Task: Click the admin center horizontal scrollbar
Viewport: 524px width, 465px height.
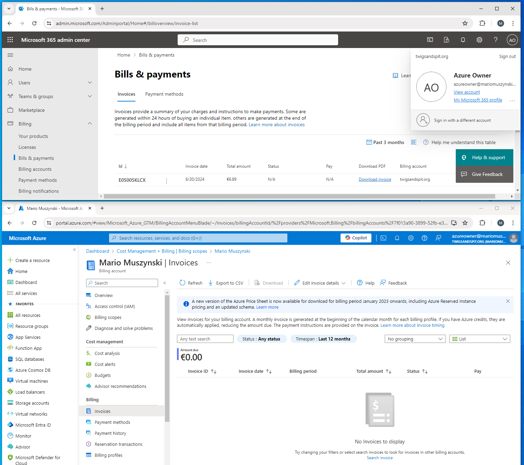Action: 299,196
